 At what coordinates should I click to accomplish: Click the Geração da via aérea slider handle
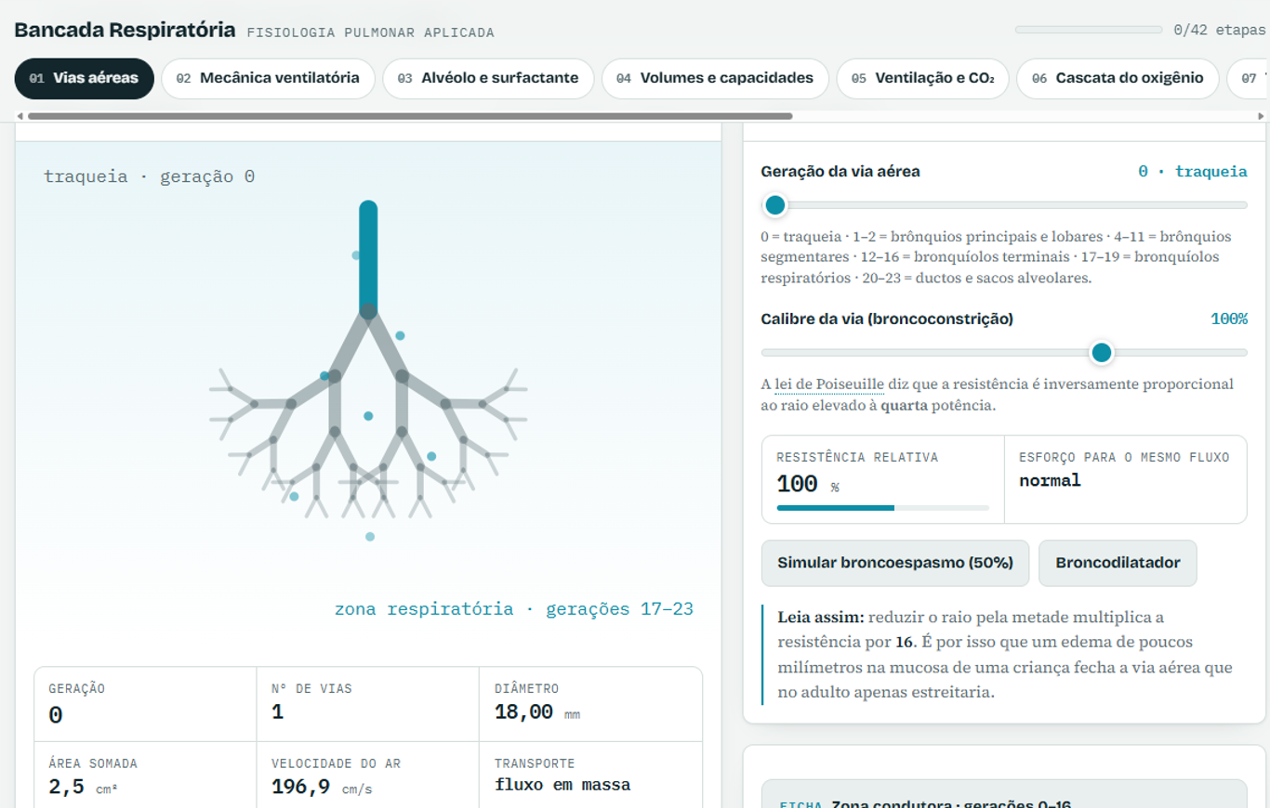coord(774,204)
